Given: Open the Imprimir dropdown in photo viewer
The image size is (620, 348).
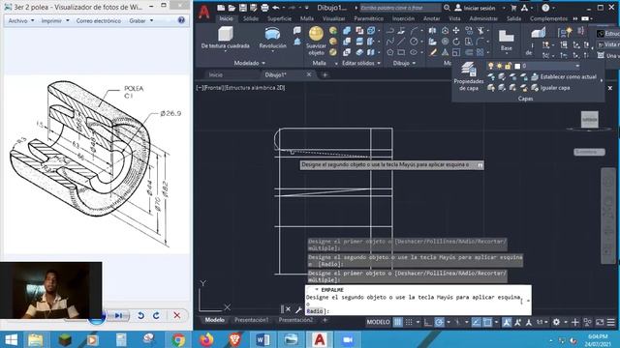Looking at the screenshot, I should pyautogui.click(x=55, y=20).
